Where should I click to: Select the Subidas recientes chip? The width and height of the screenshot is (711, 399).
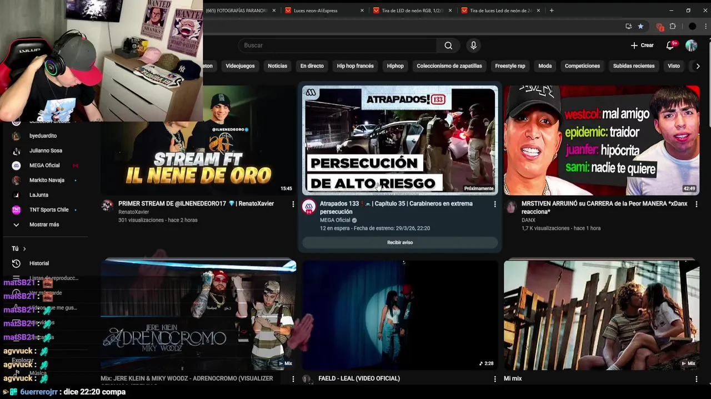point(634,66)
